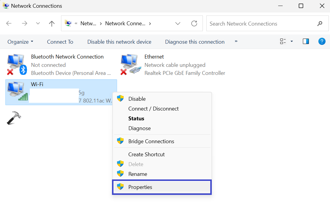
Task: Click Diagnose this connection in toolbar
Action: tap(195, 42)
